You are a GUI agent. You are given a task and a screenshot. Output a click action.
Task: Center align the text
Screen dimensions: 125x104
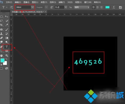click(98, 7)
